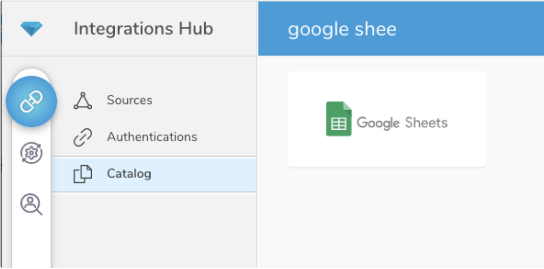Viewport: 544px width, 269px height.
Task: Click blank area below Google Sheets card
Action: [386, 216]
